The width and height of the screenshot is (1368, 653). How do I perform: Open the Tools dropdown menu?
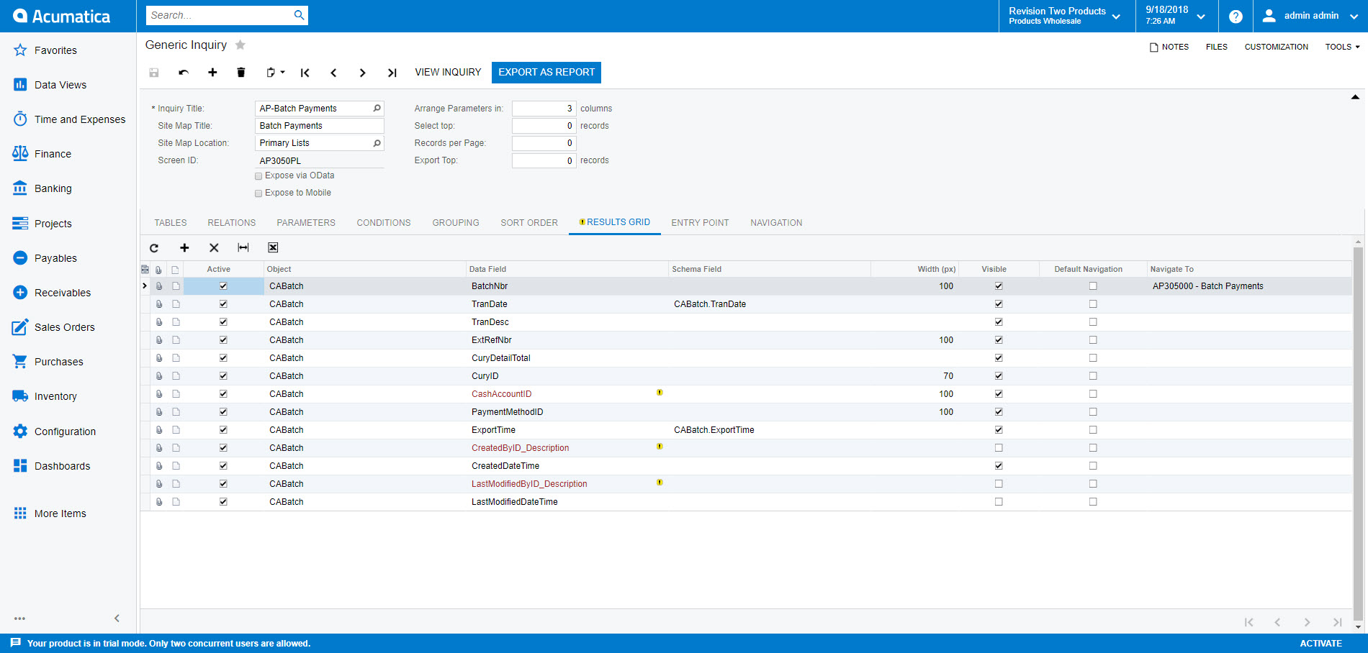pyautogui.click(x=1342, y=47)
